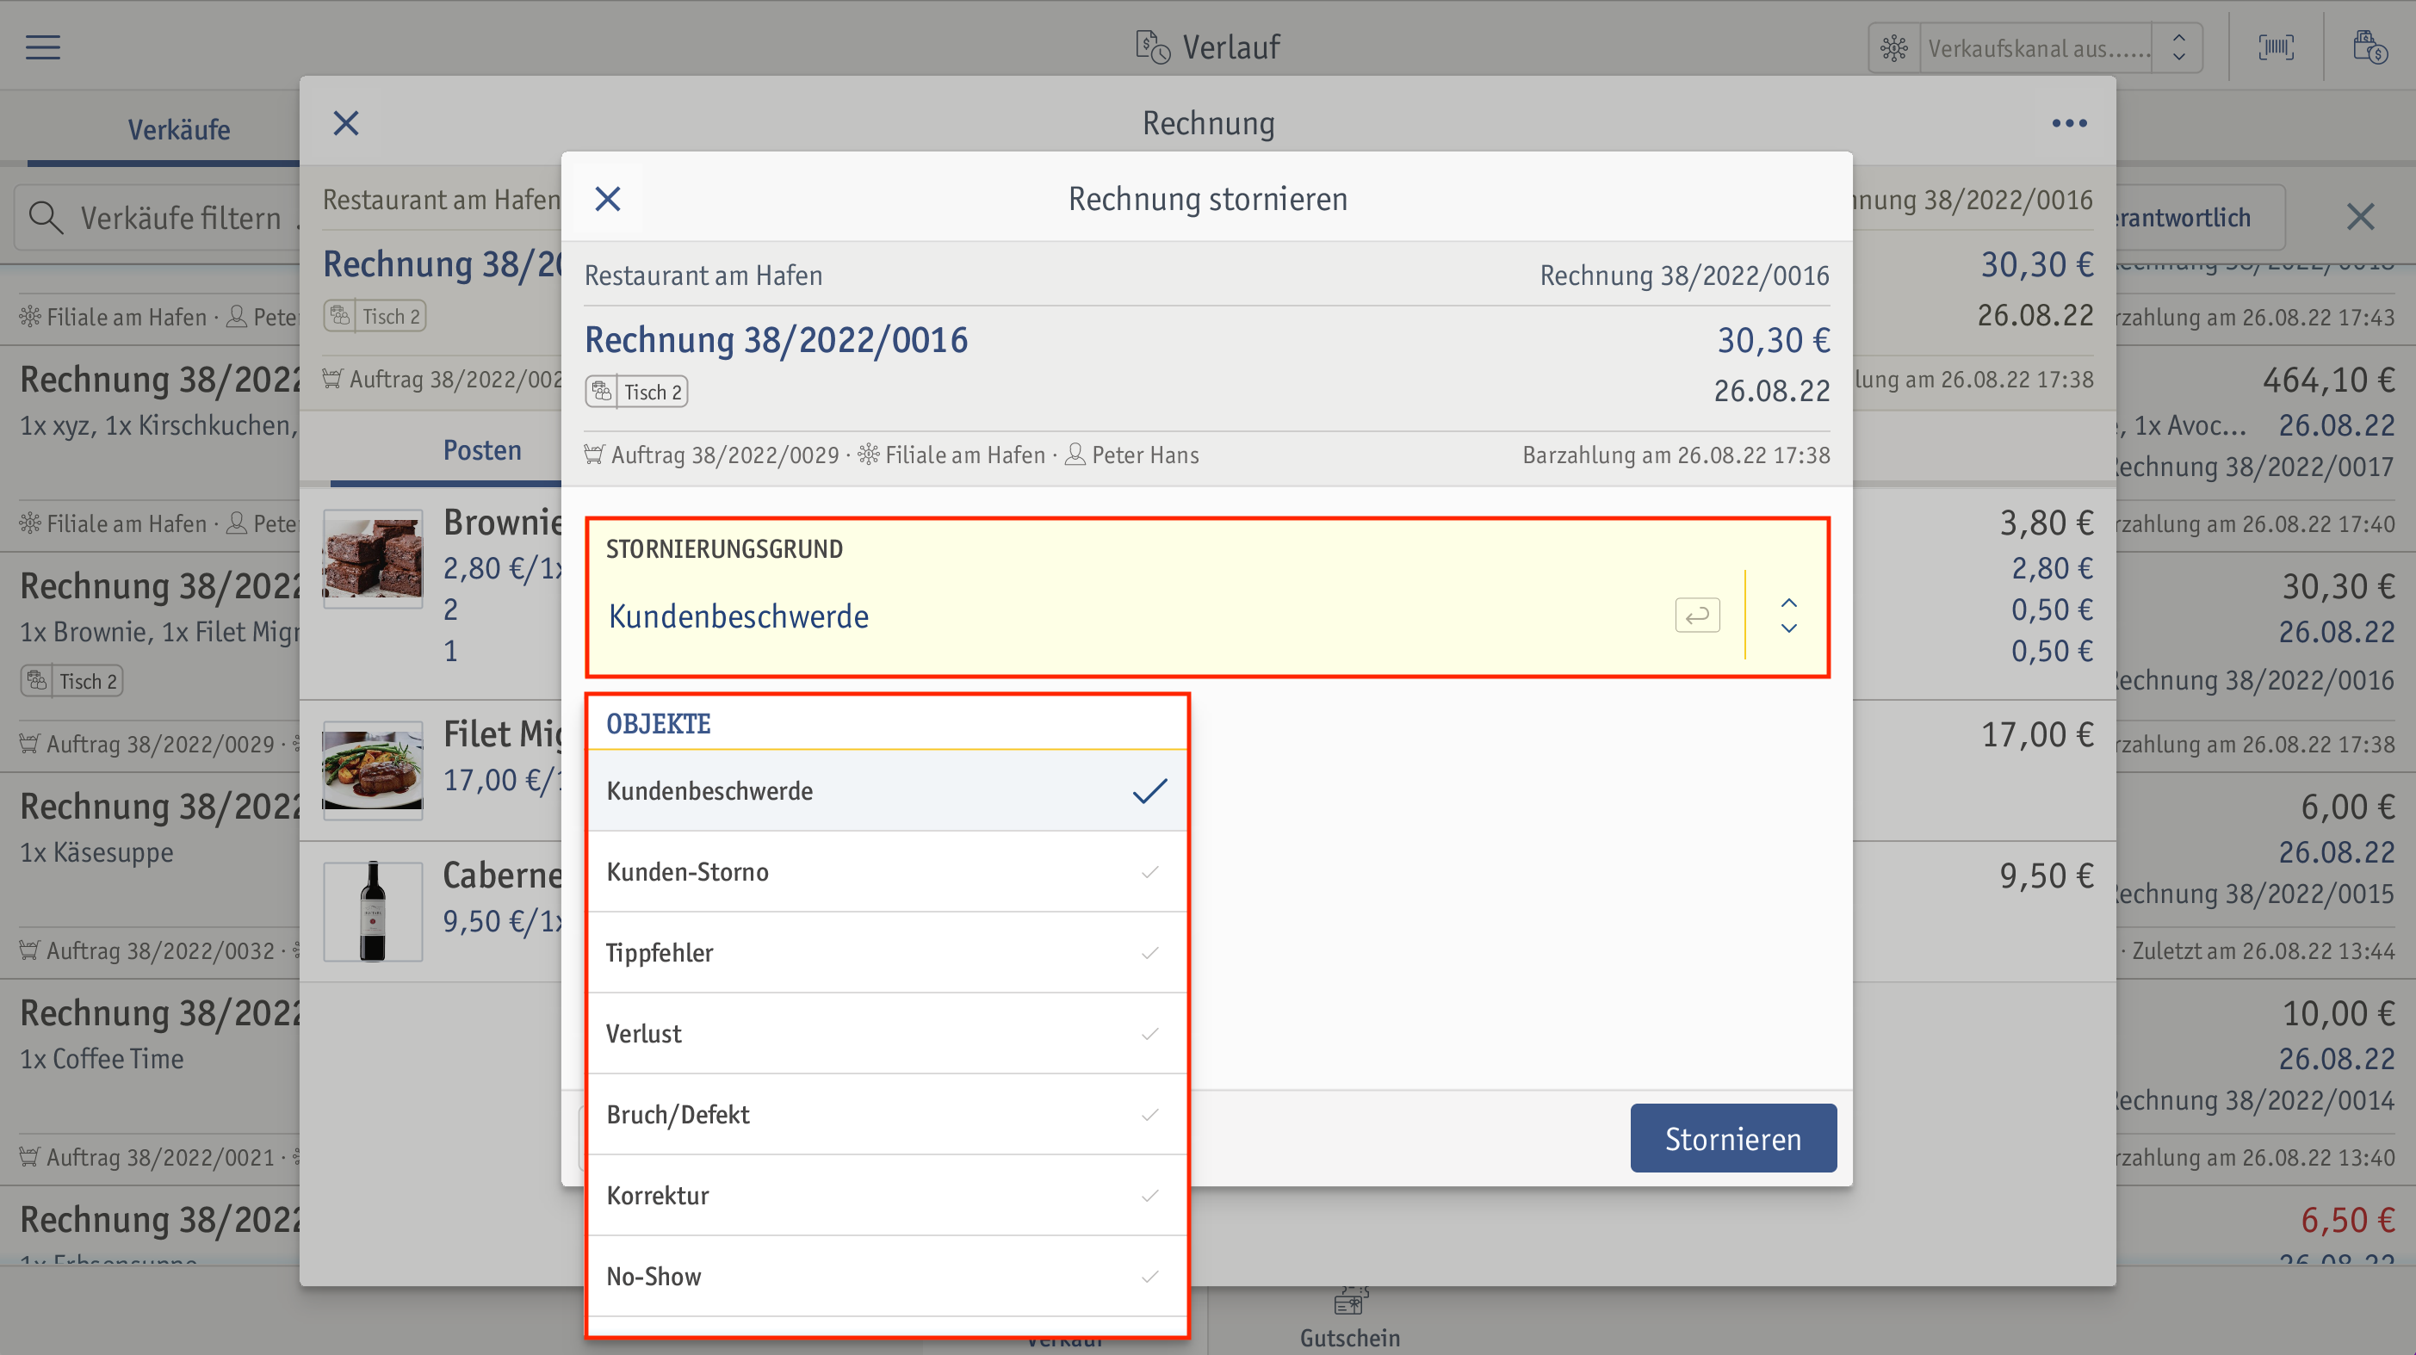Click the Verkaufskanal snowflake icon
This screenshot has height=1355, width=2416.
tap(1893, 48)
